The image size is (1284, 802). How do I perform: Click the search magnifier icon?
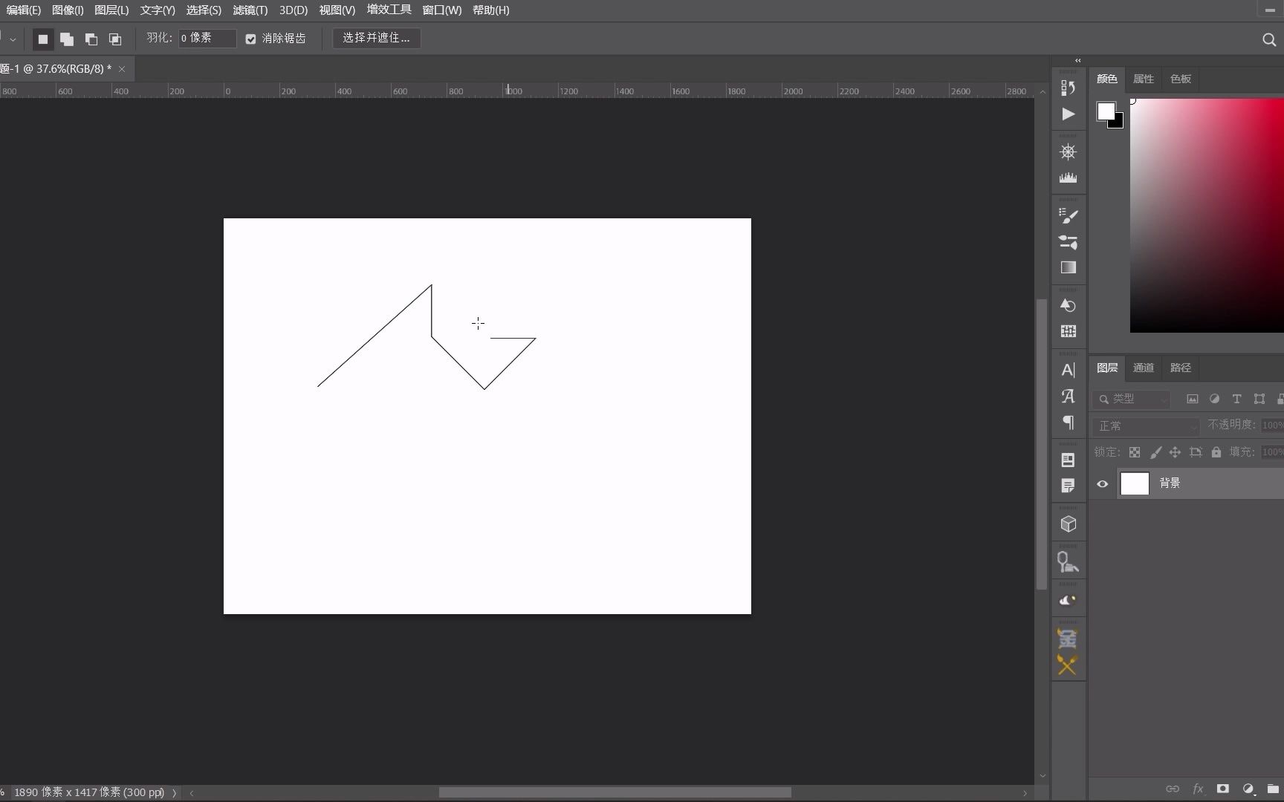tap(1269, 39)
